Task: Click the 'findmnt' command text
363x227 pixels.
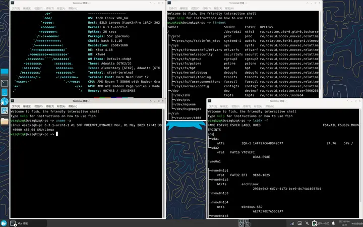Action: 219,23
